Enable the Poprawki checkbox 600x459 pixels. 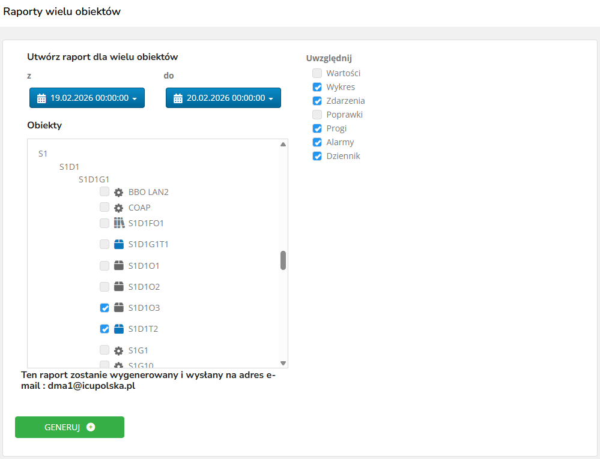(317, 115)
